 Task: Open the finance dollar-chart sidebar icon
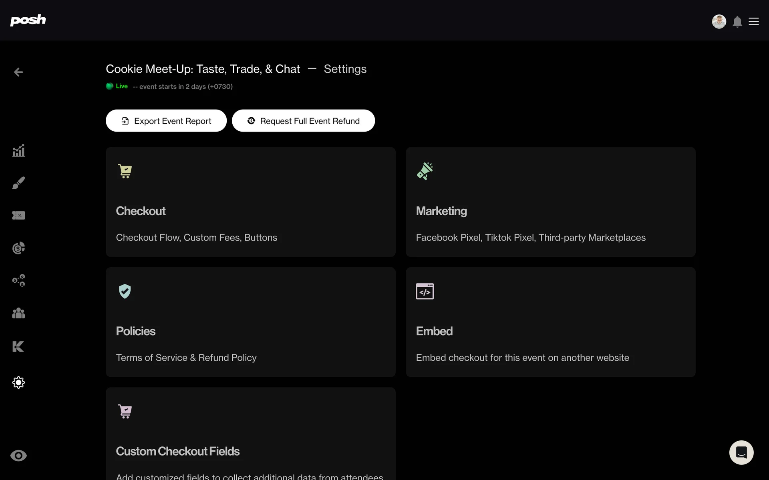18,248
